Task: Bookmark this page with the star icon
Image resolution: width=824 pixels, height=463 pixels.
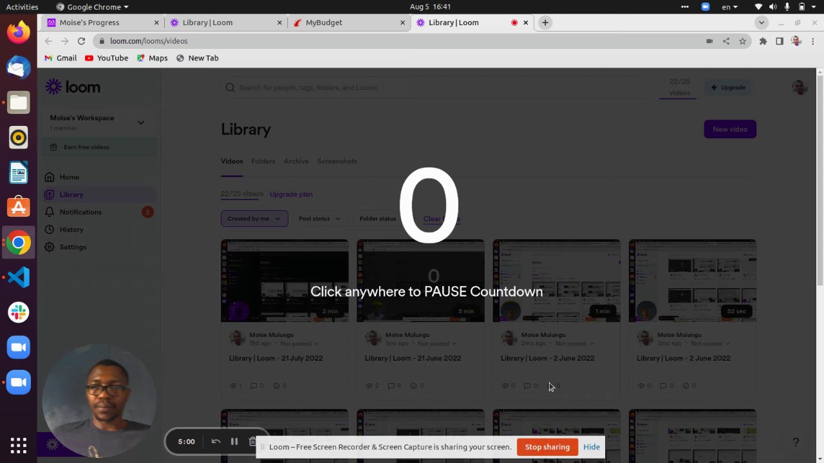Action: pyautogui.click(x=742, y=41)
